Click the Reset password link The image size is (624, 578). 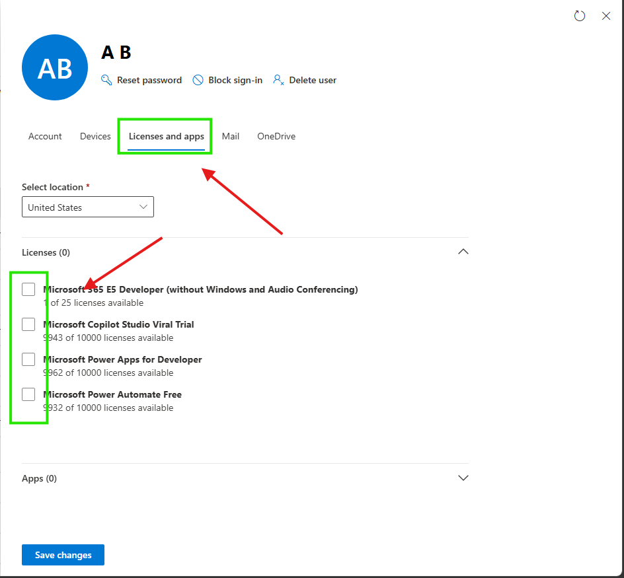click(x=149, y=81)
